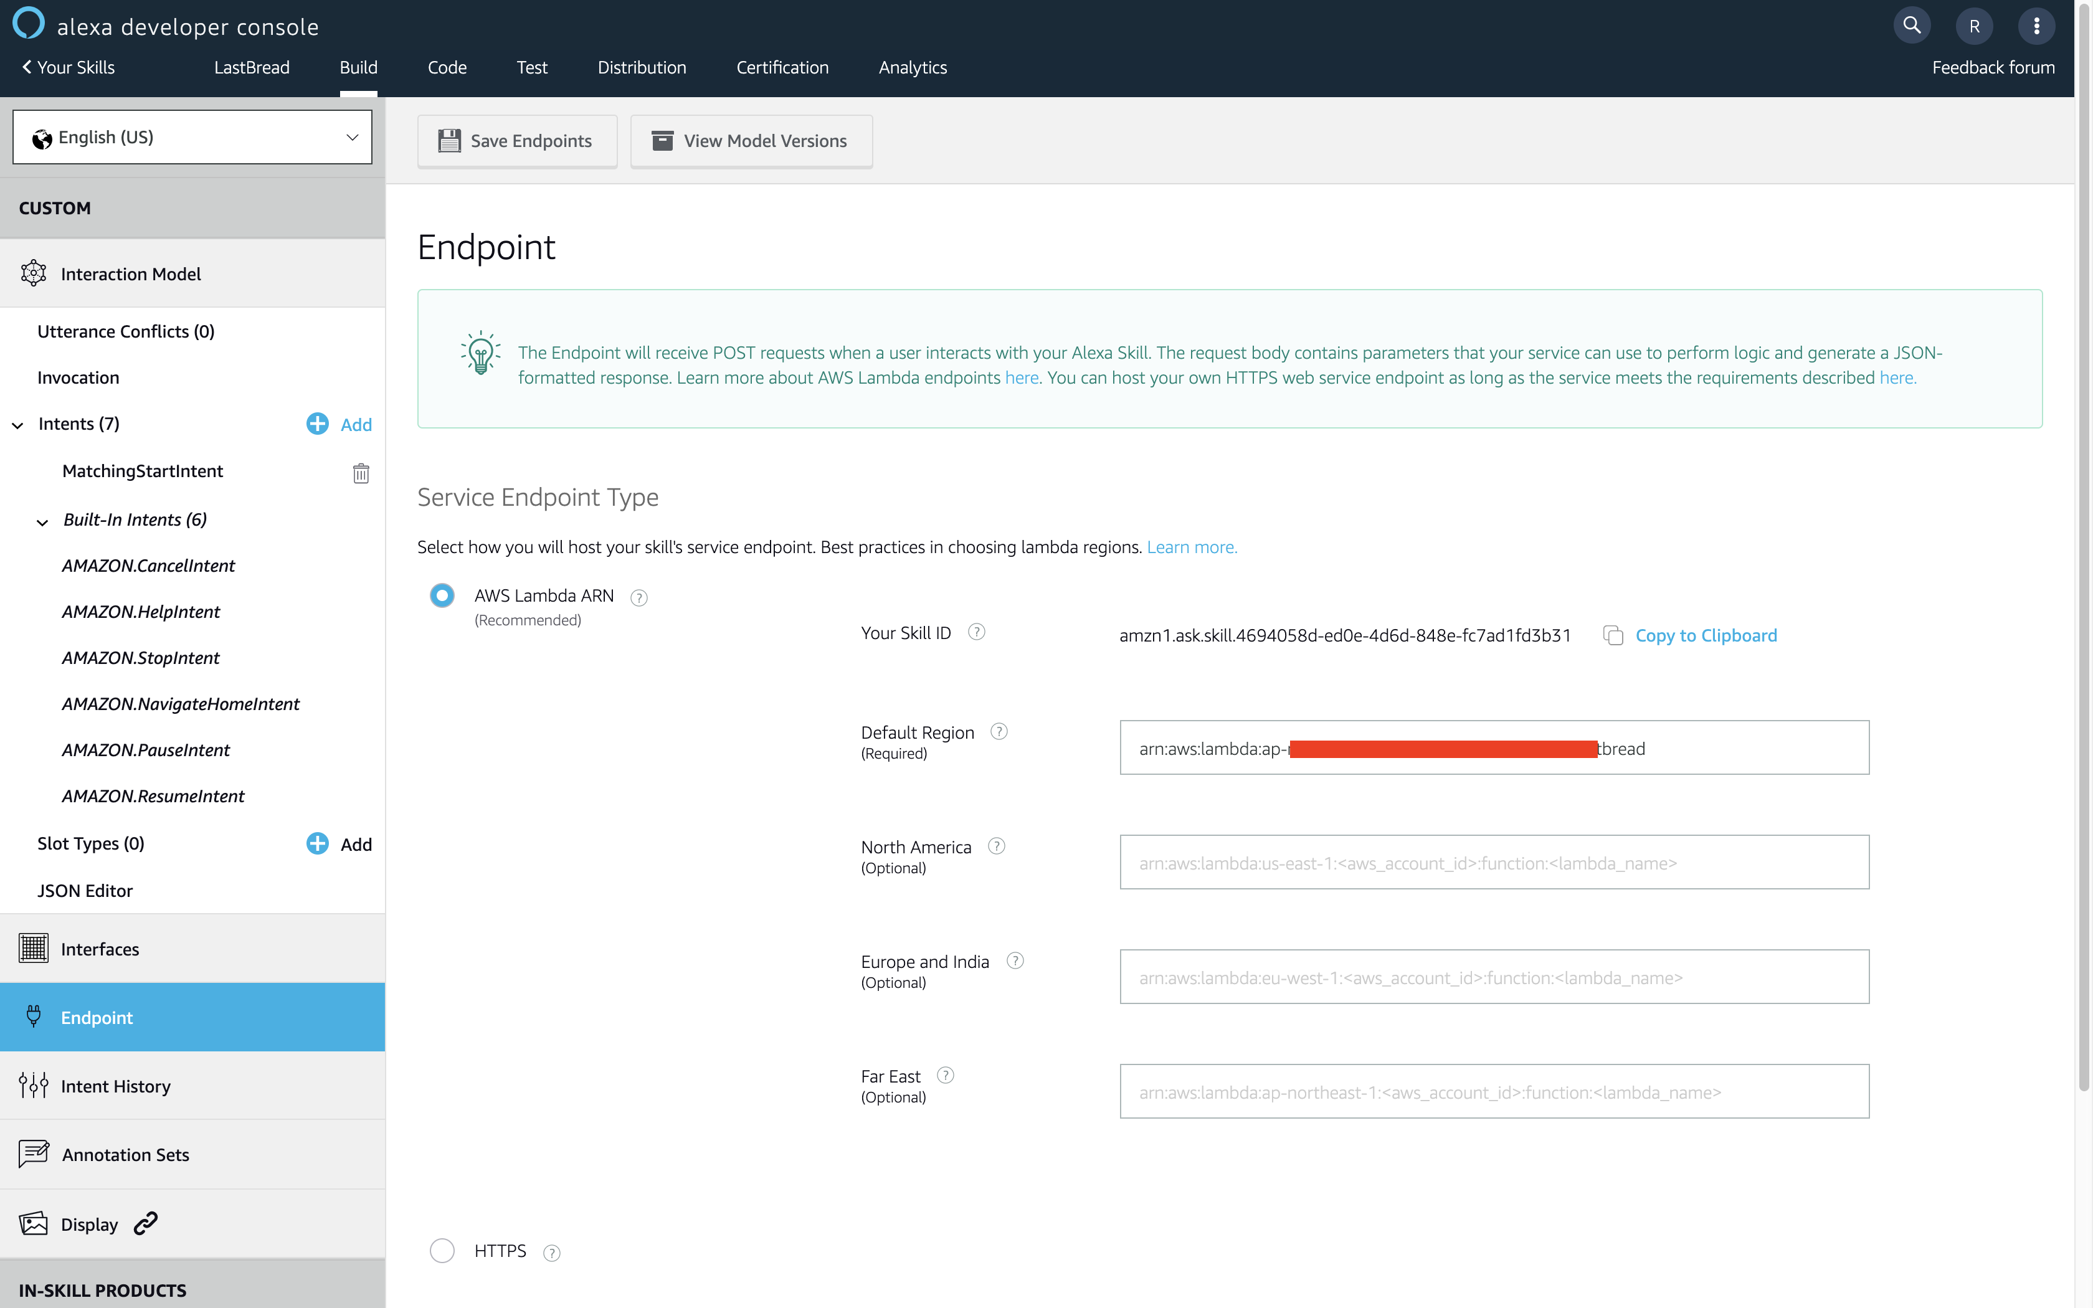Click the LastBread skill name

click(x=252, y=67)
